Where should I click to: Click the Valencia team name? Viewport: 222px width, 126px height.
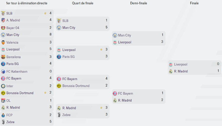click(12, 42)
